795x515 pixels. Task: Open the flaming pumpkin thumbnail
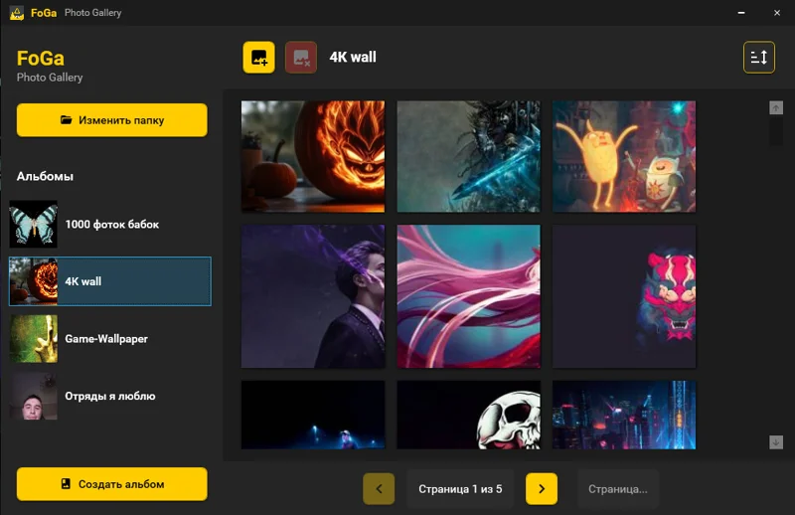point(313,156)
